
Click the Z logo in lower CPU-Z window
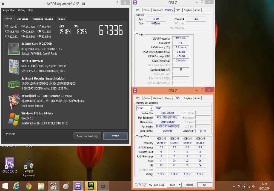point(135,91)
